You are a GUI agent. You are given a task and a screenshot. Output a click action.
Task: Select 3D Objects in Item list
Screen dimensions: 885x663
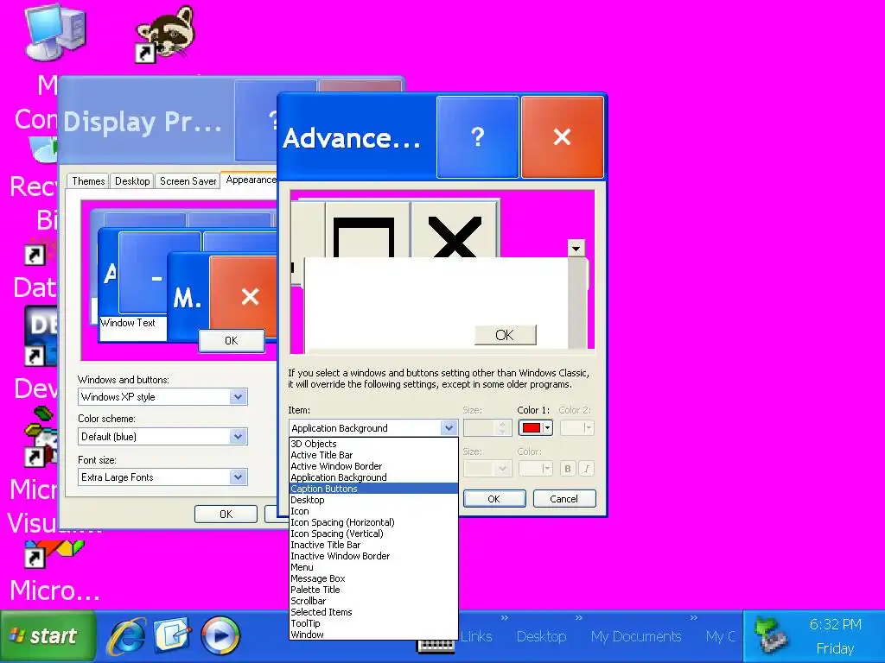[x=373, y=444]
